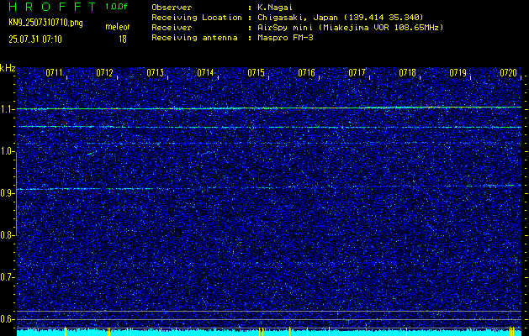Image resolution: width=529 pixels, height=336 pixels.
Task: Click the 0719 time marker label
Action: coord(458,72)
